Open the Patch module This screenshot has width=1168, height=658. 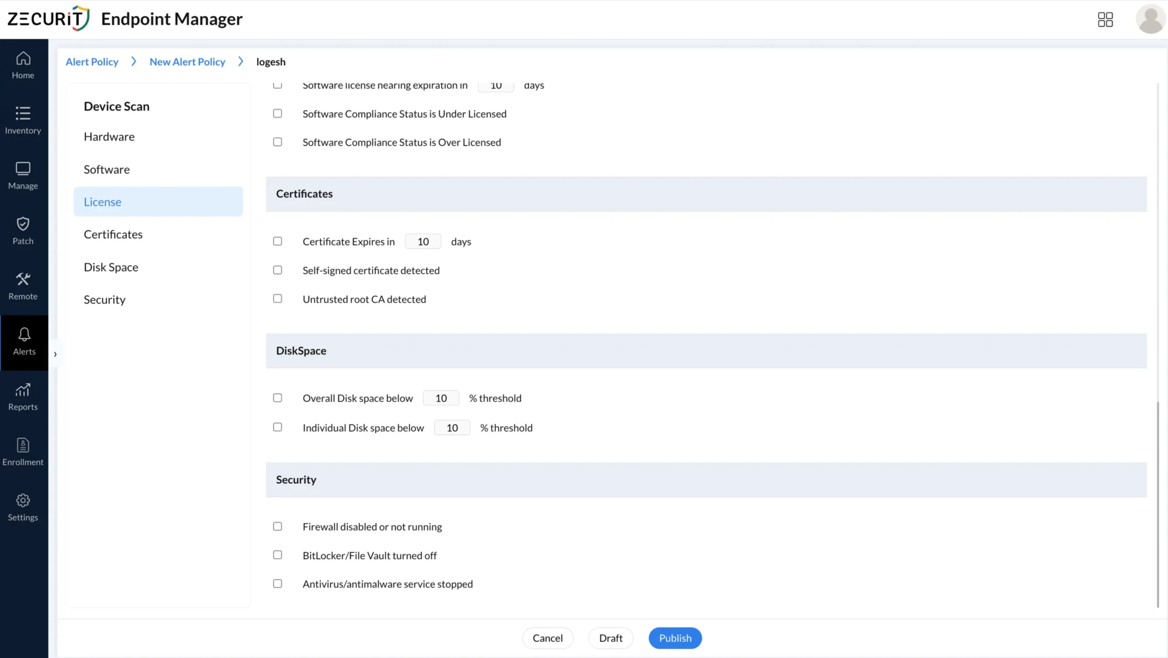pyautogui.click(x=23, y=230)
